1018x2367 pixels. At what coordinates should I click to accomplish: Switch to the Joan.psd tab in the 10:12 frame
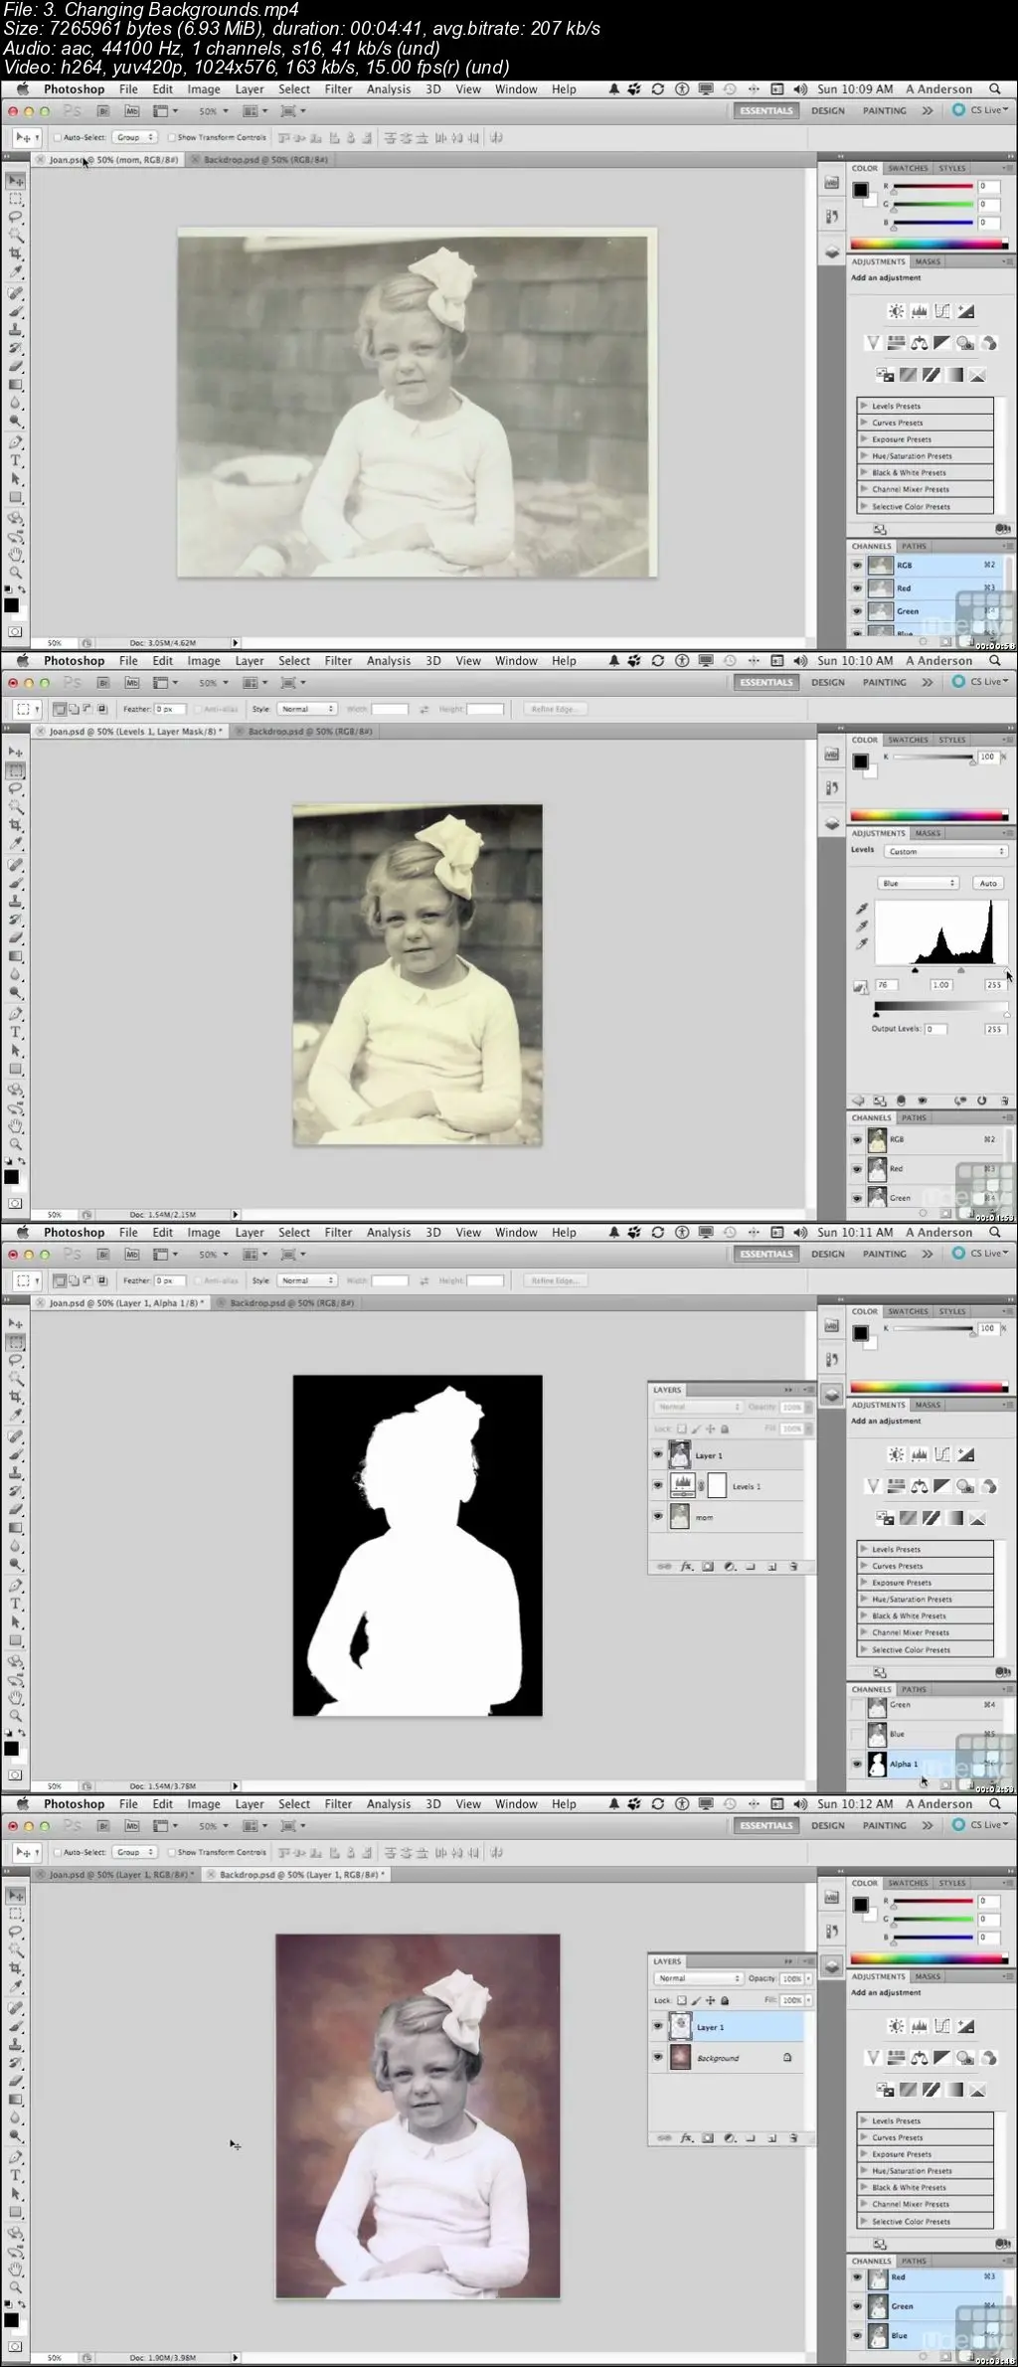117,1874
